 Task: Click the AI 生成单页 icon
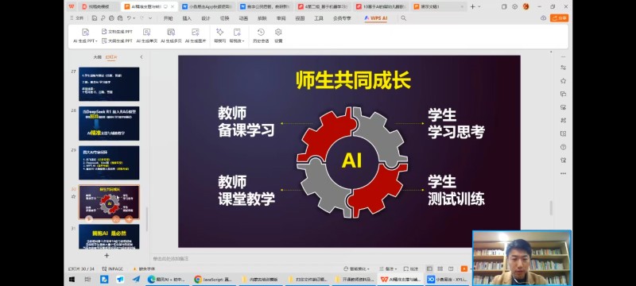tap(147, 33)
